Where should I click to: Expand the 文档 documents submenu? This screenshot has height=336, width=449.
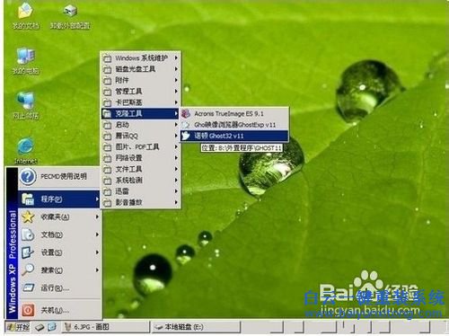point(59,234)
